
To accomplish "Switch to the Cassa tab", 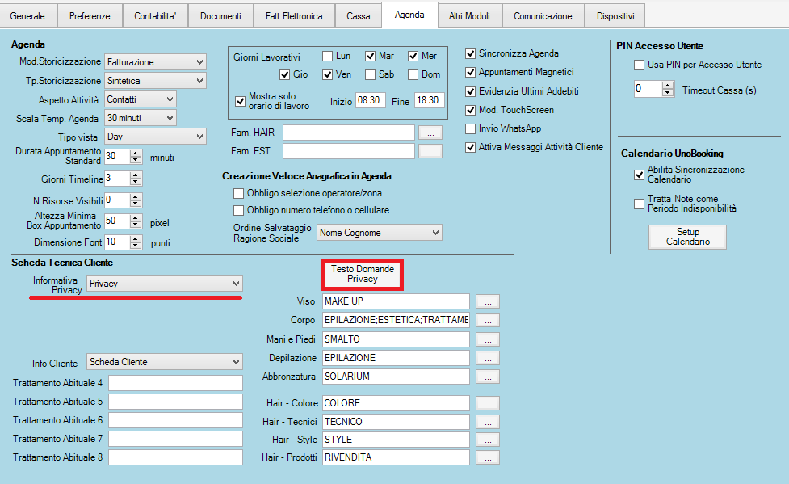I will point(359,16).
